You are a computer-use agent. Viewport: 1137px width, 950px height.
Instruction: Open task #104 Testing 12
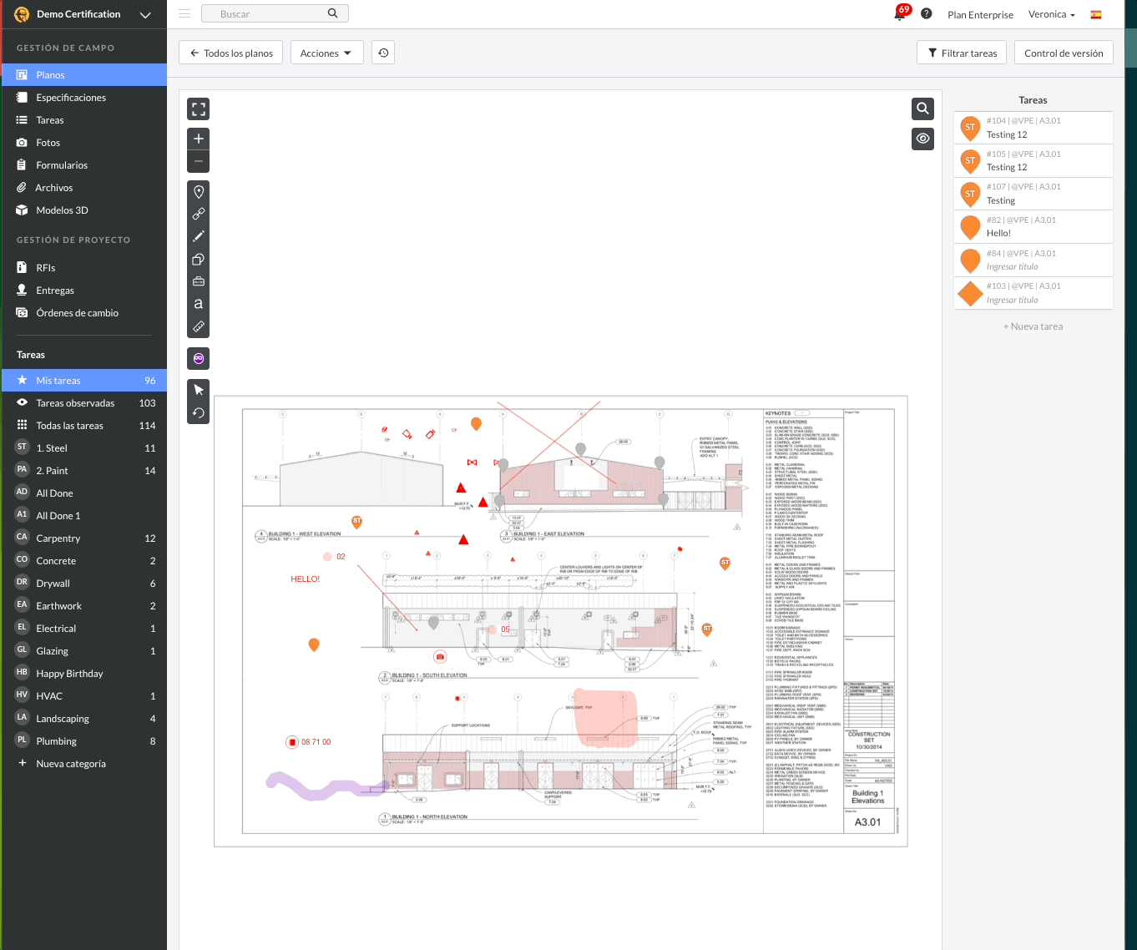[1033, 128]
